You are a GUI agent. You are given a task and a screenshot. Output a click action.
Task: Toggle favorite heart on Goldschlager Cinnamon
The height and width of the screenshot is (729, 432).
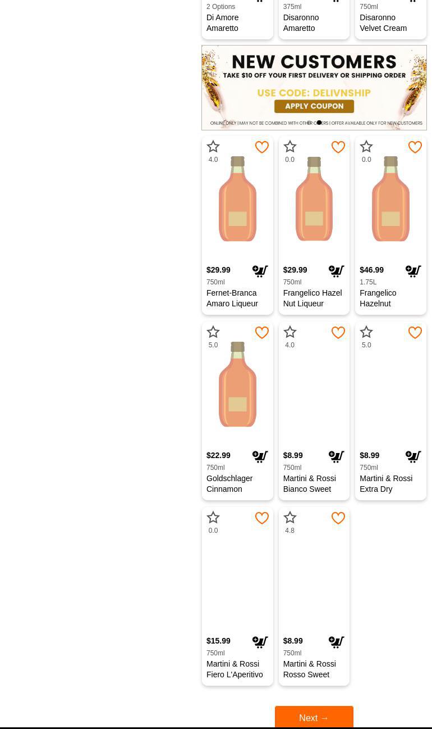pos(261,333)
